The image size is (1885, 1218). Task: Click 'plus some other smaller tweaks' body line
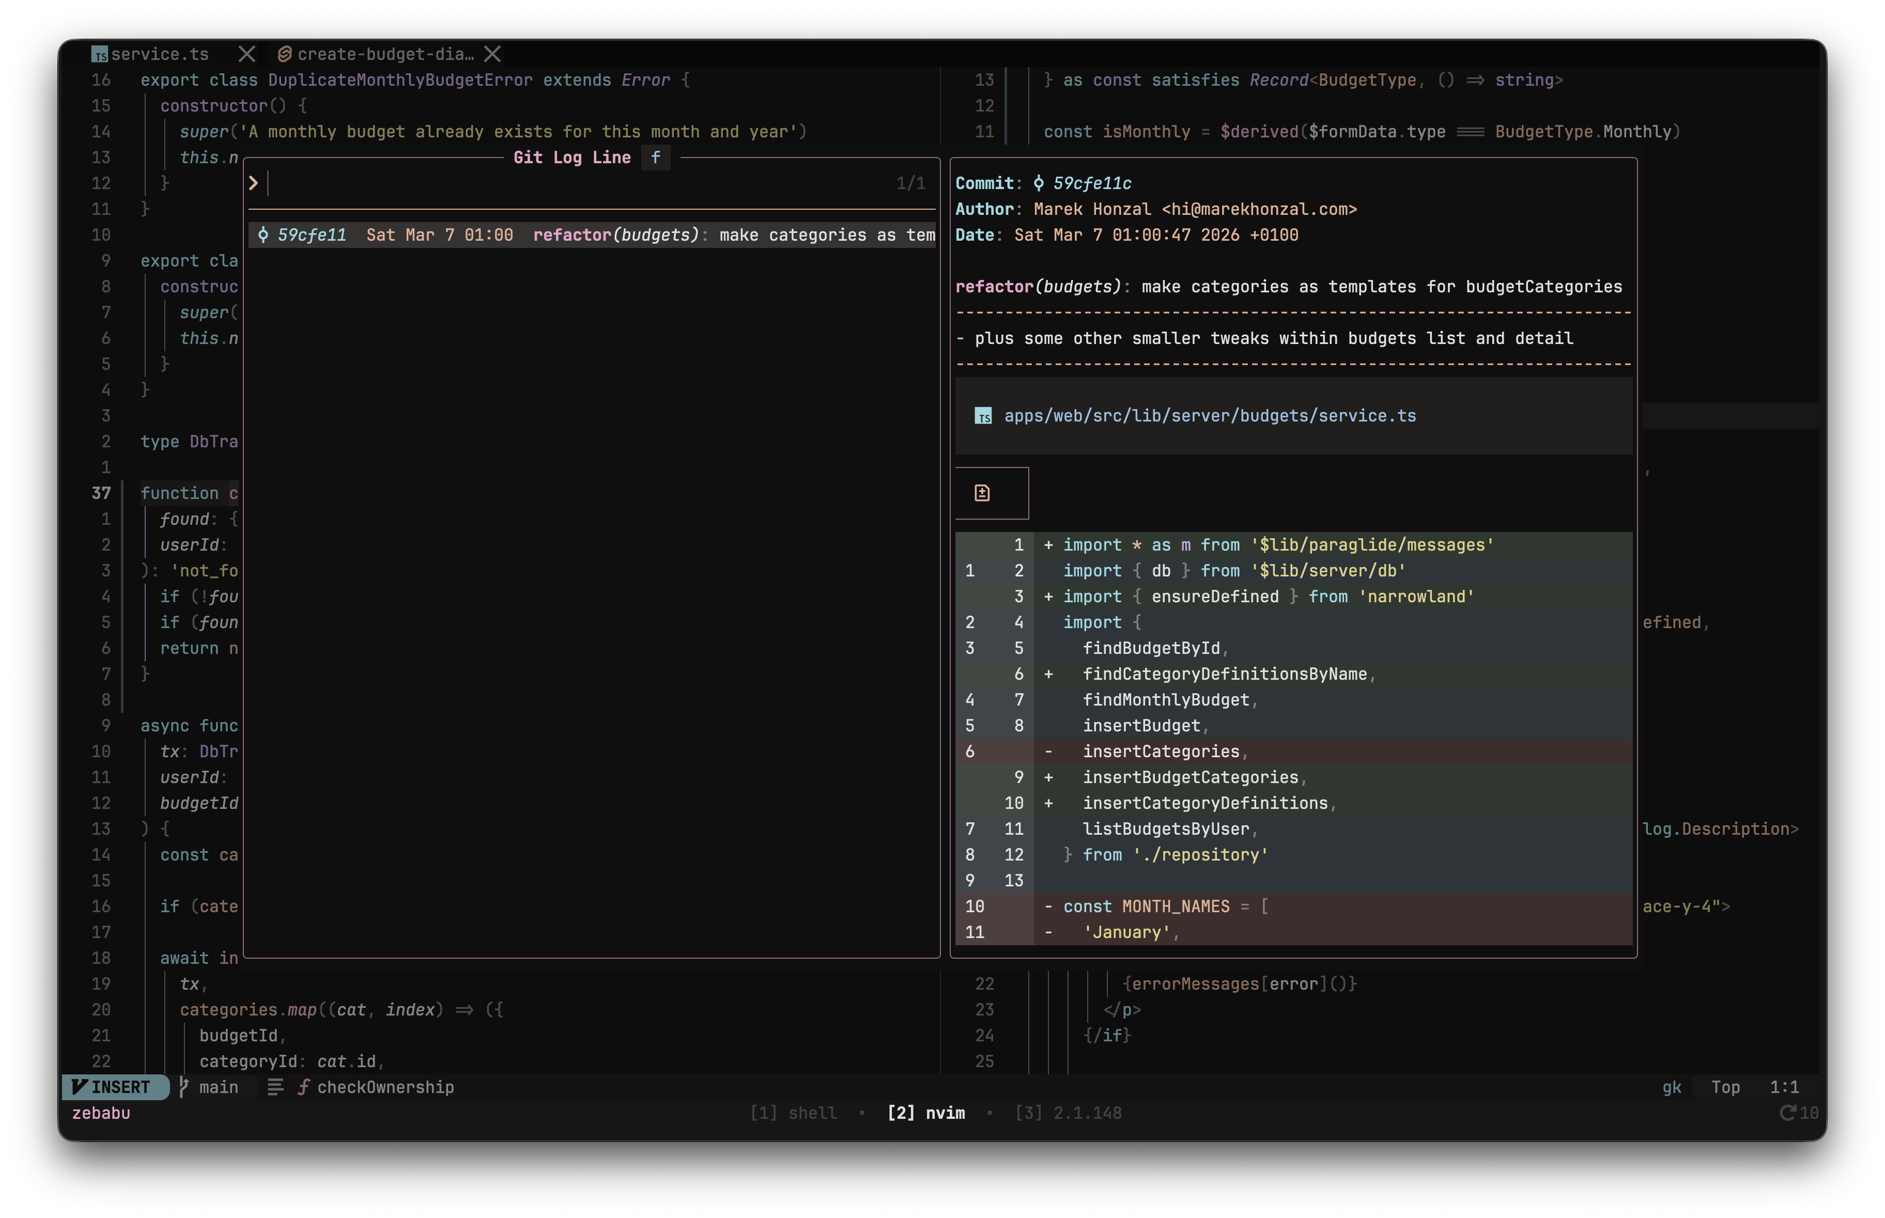click(x=1264, y=338)
